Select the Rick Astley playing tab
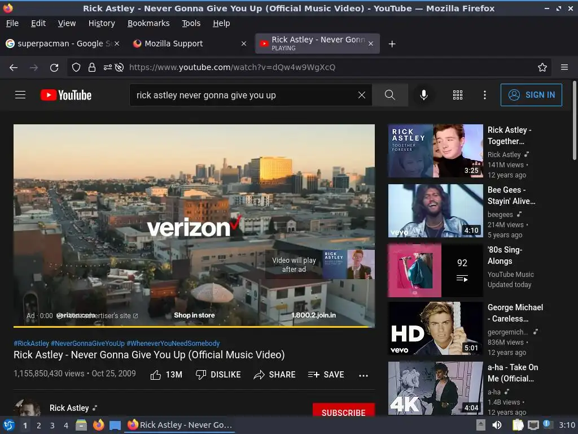This screenshot has width=578, height=434. coord(317,44)
